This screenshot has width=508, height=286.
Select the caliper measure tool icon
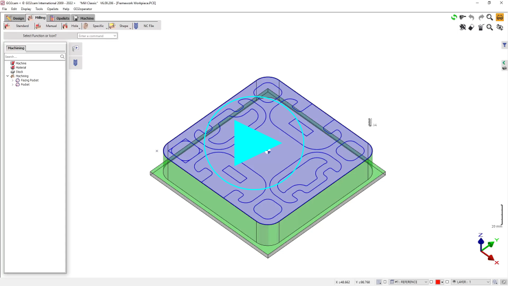click(463, 17)
